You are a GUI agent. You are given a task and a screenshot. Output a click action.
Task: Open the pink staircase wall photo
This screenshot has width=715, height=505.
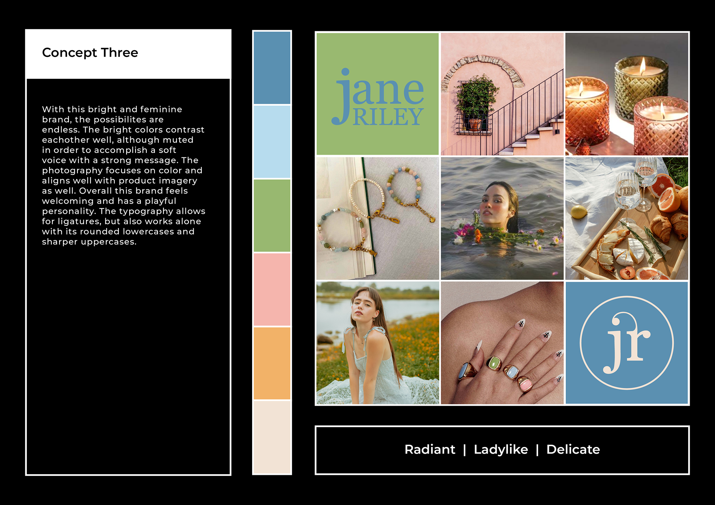click(502, 94)
